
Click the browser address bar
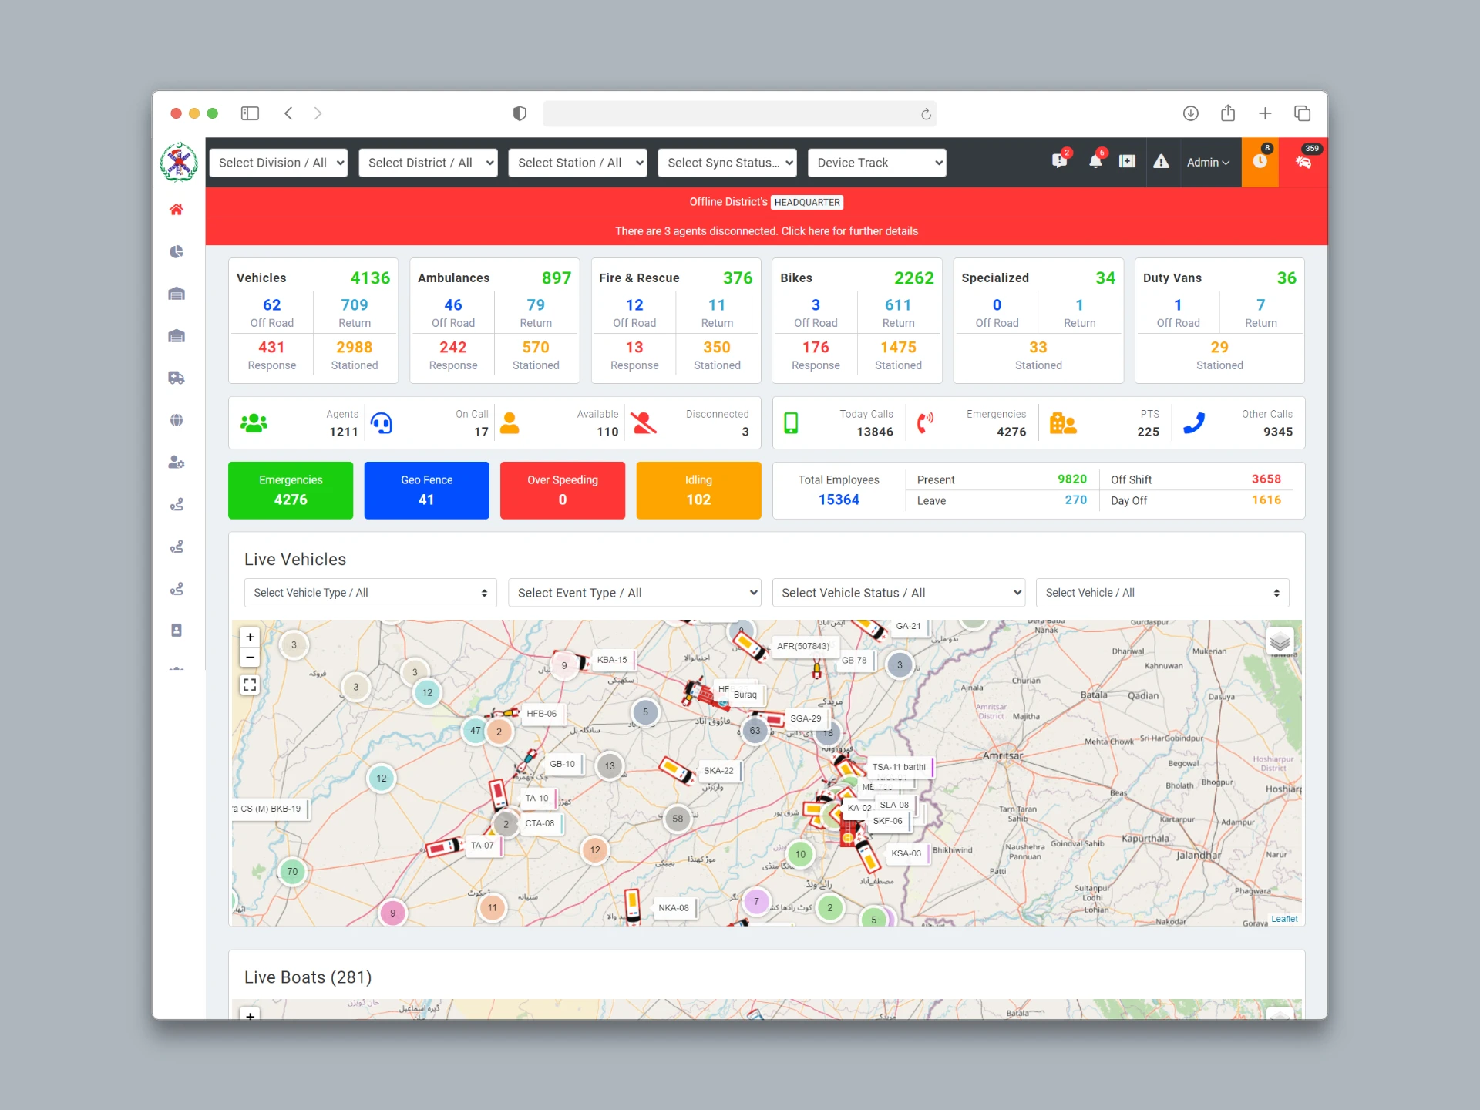coord(740,114)
